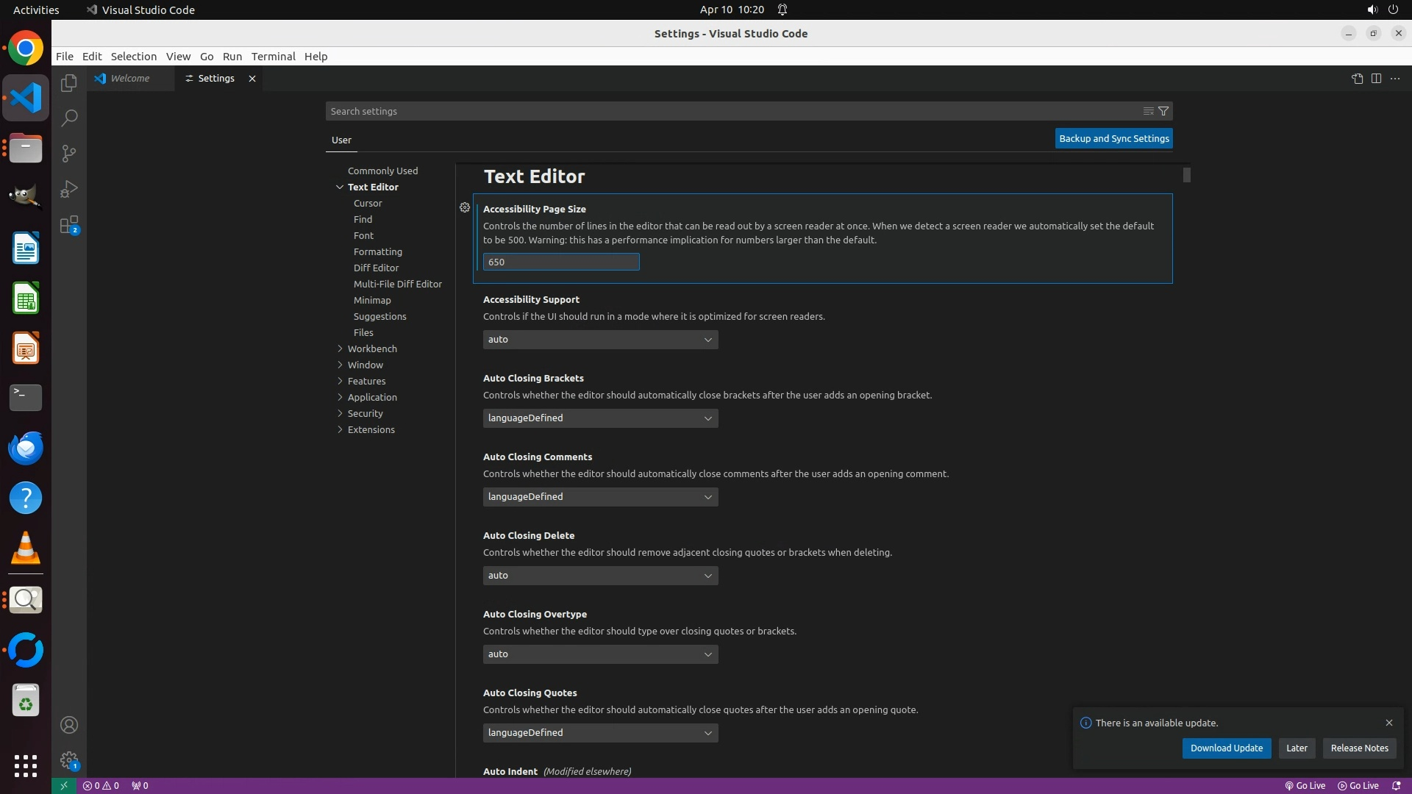Click the Accounts icon in activity bar
1412x794 pixels.
point(69,725)
